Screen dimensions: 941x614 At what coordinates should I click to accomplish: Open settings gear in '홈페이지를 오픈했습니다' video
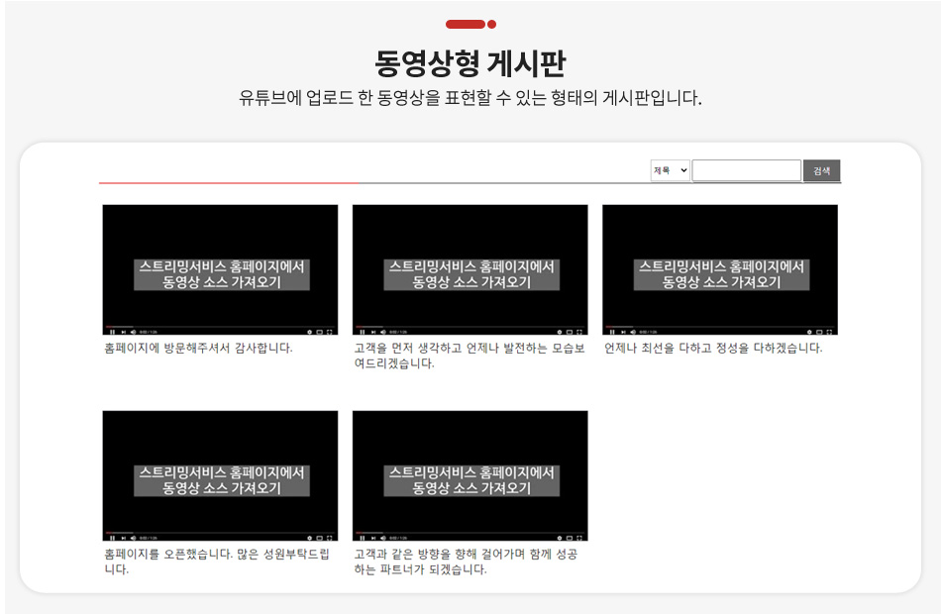310,538
